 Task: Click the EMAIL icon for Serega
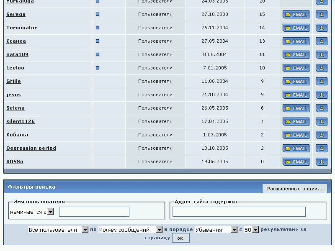pyautogui.click(x=296, y=15)
